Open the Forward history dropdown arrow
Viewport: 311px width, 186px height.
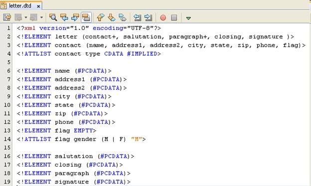[41, 17]
